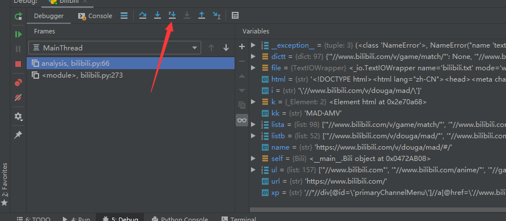Open the MainThread thread dropdown
Screen dimensions: 506x221
point(114,48)
